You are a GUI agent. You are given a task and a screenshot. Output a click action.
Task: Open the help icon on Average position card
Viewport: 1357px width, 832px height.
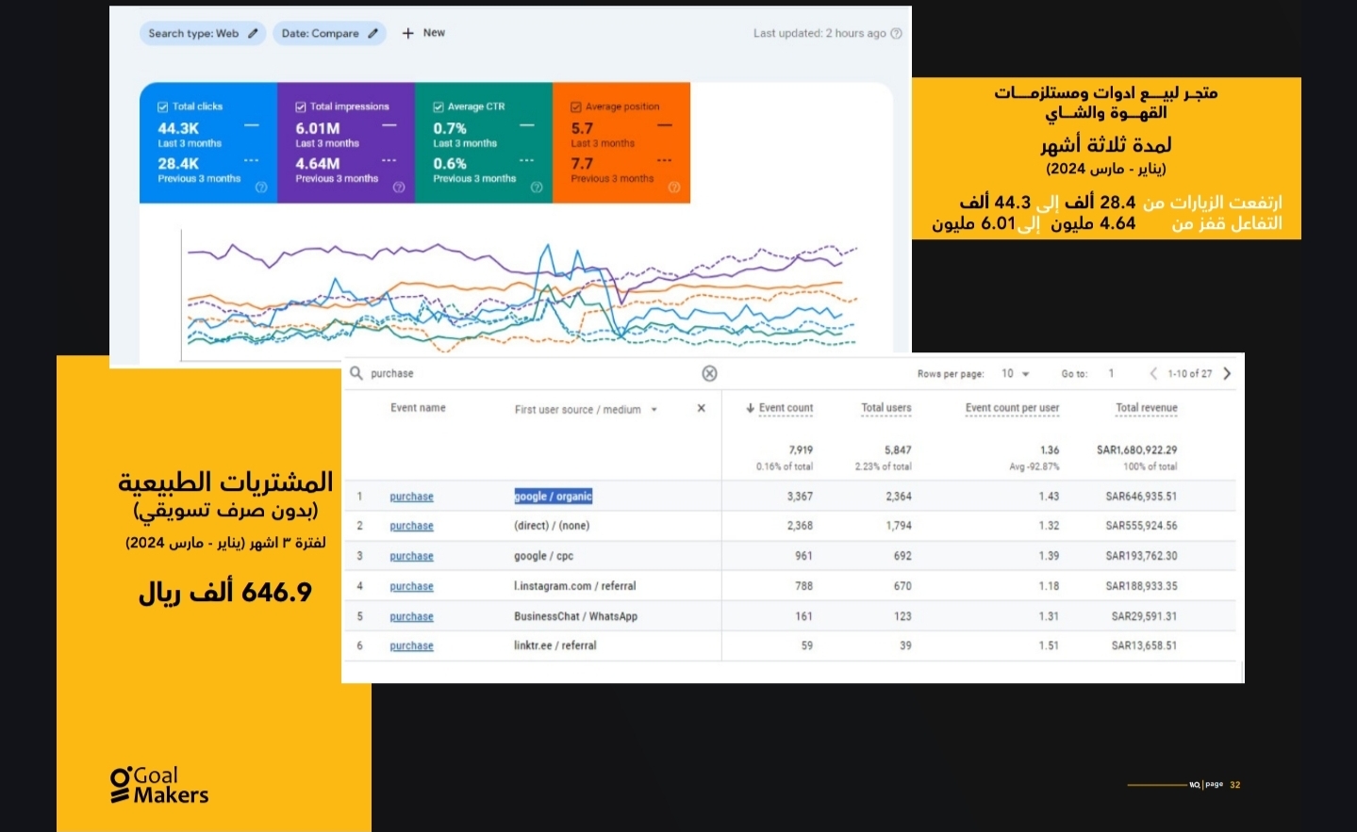[673, 188]
